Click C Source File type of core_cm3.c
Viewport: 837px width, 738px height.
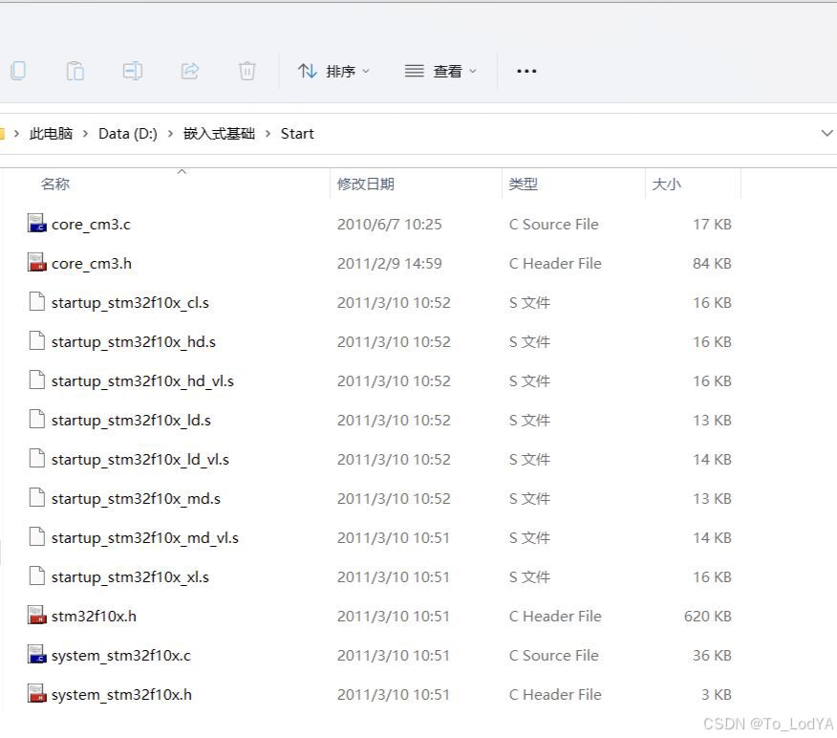(554, 225)
